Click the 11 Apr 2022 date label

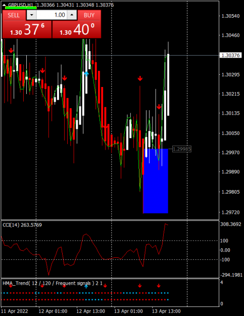14,311
